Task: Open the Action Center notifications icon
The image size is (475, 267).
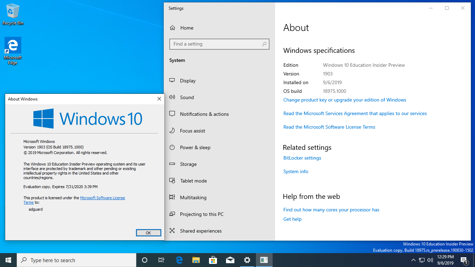Action: coord(464,260)
